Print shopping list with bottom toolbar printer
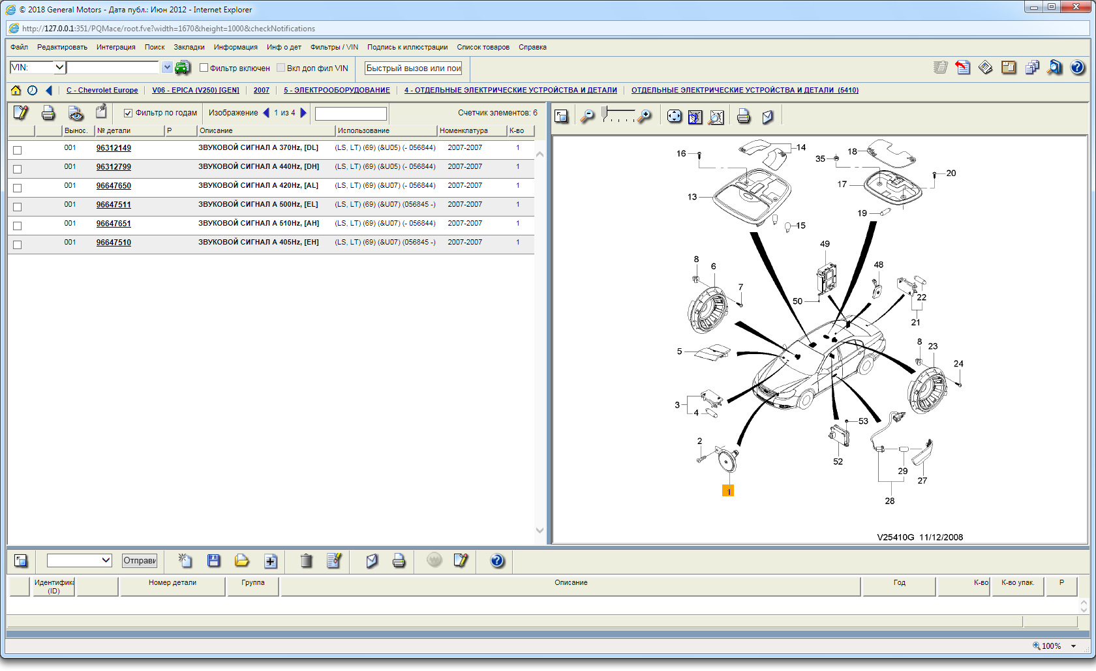 click(x=399, y=560)
